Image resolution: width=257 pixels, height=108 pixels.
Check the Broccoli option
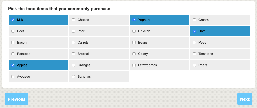pyautogui.click(x=73, y=54)
